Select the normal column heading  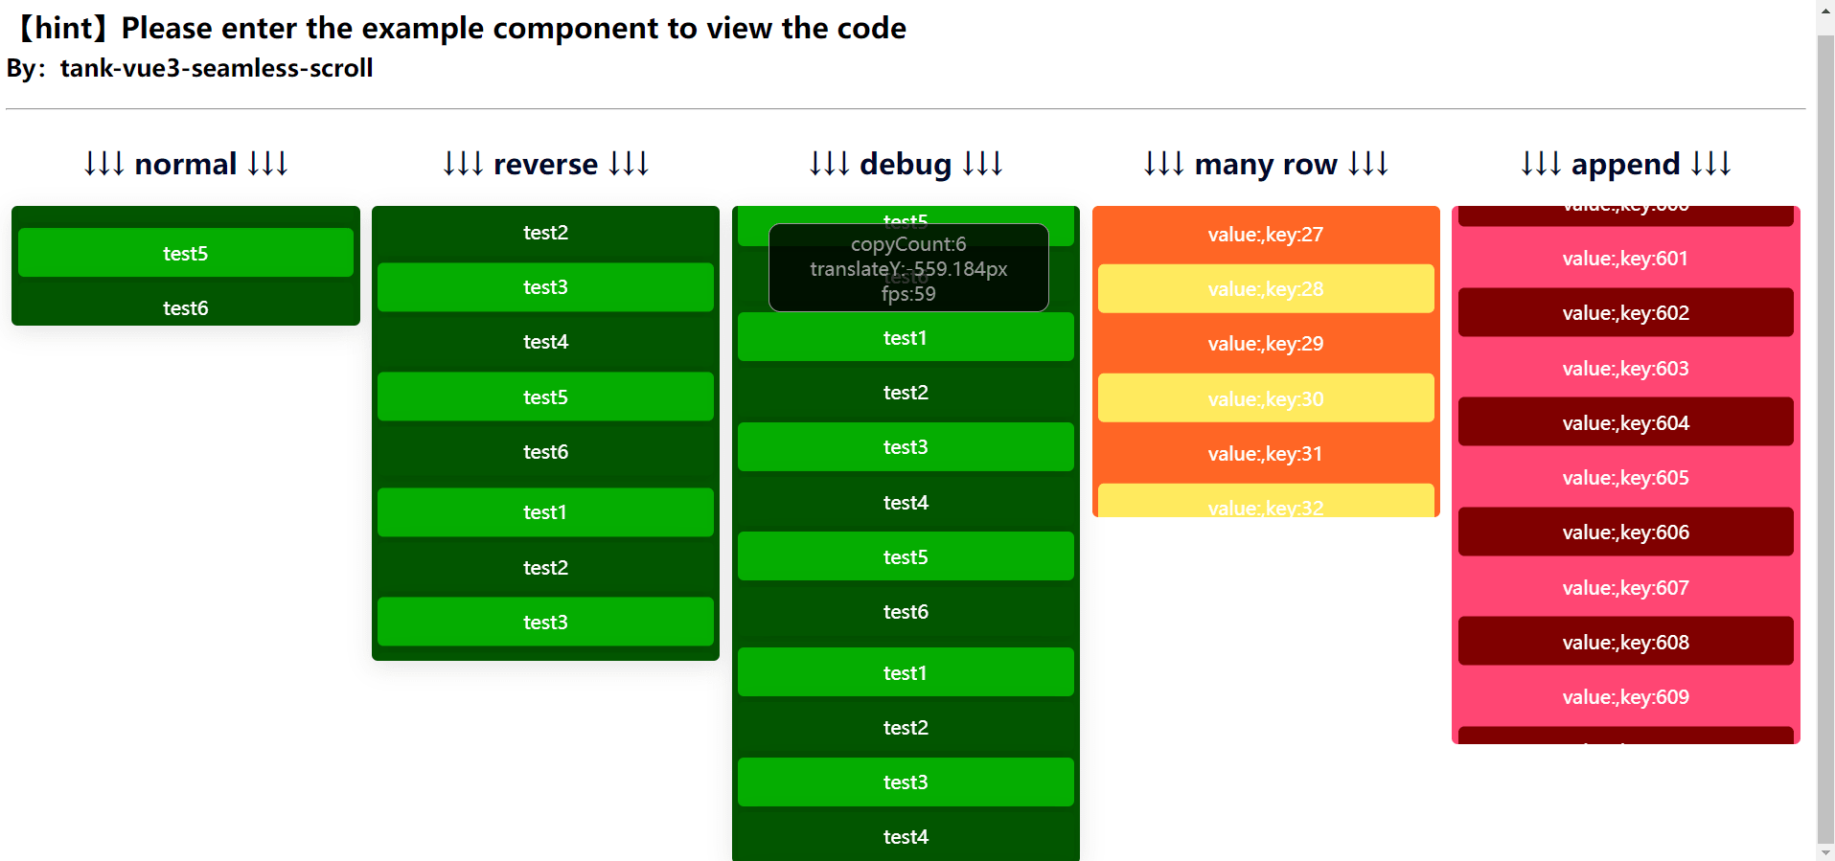point(186,164)
